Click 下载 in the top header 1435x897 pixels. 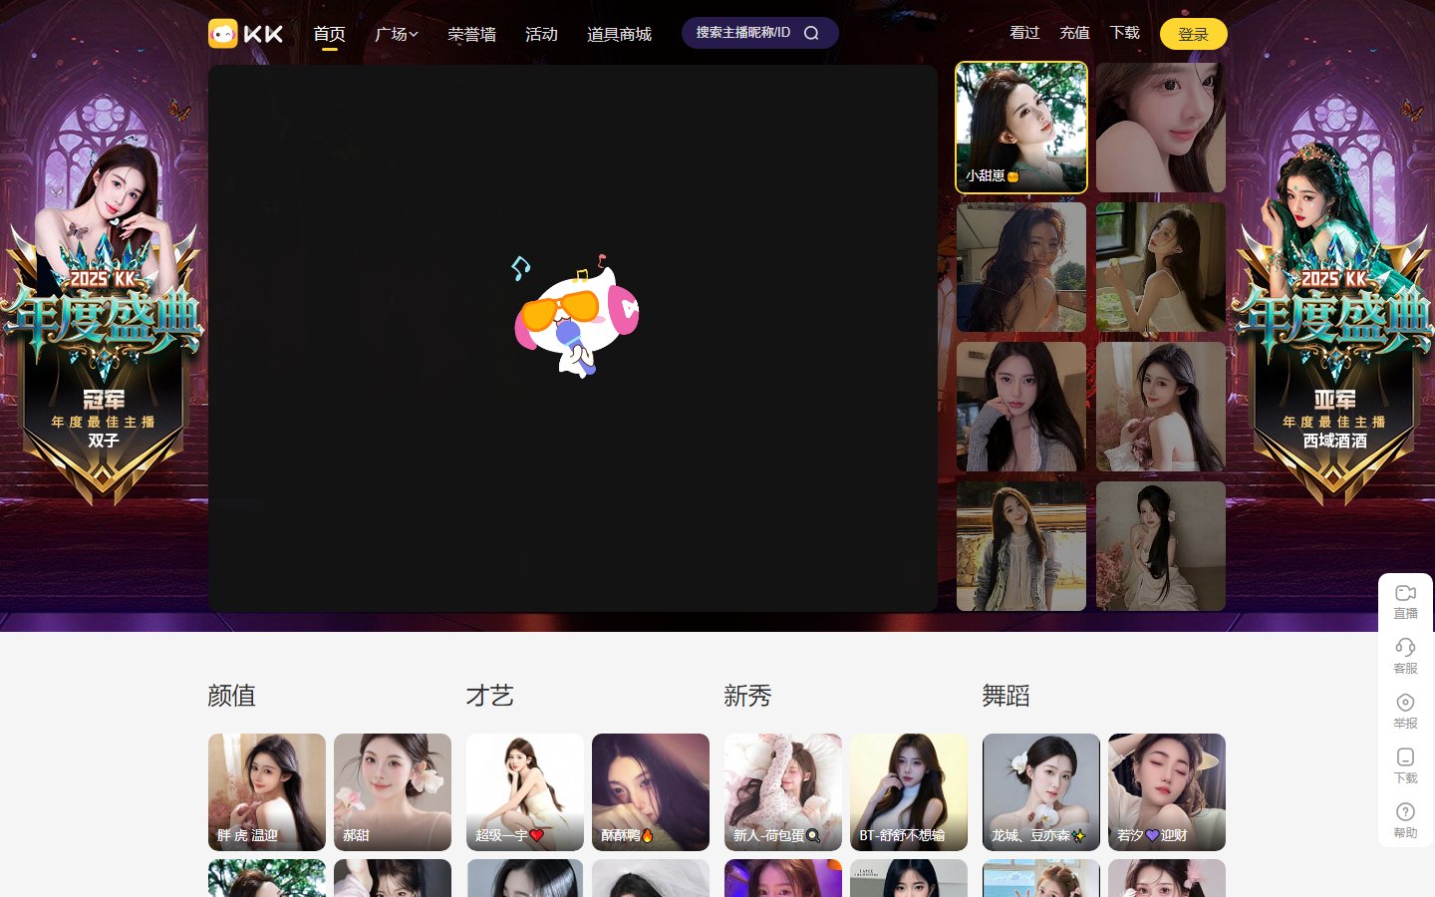click(x=1124, y=33)
